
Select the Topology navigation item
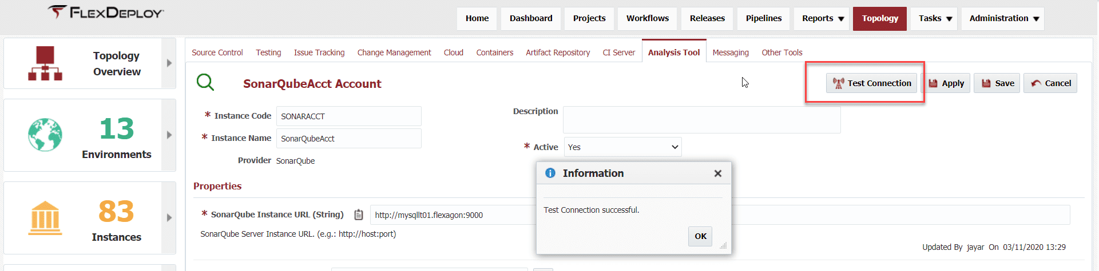click(880, 18)
